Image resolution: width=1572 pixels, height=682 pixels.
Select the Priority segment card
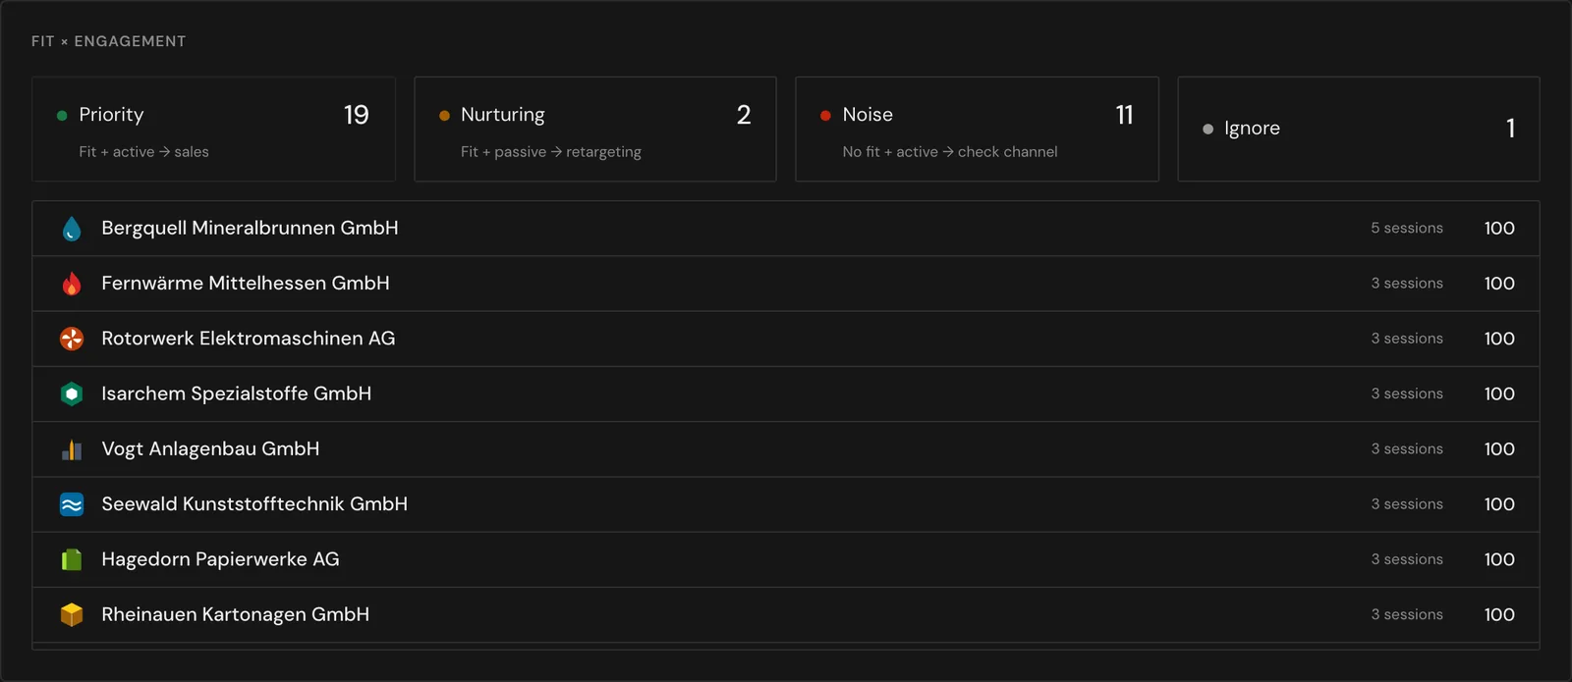[213, 130]
